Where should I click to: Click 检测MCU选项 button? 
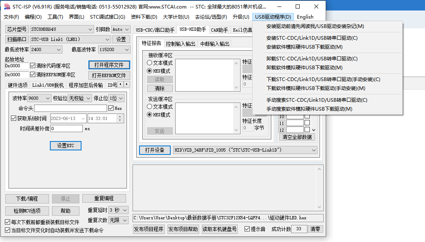27,211
